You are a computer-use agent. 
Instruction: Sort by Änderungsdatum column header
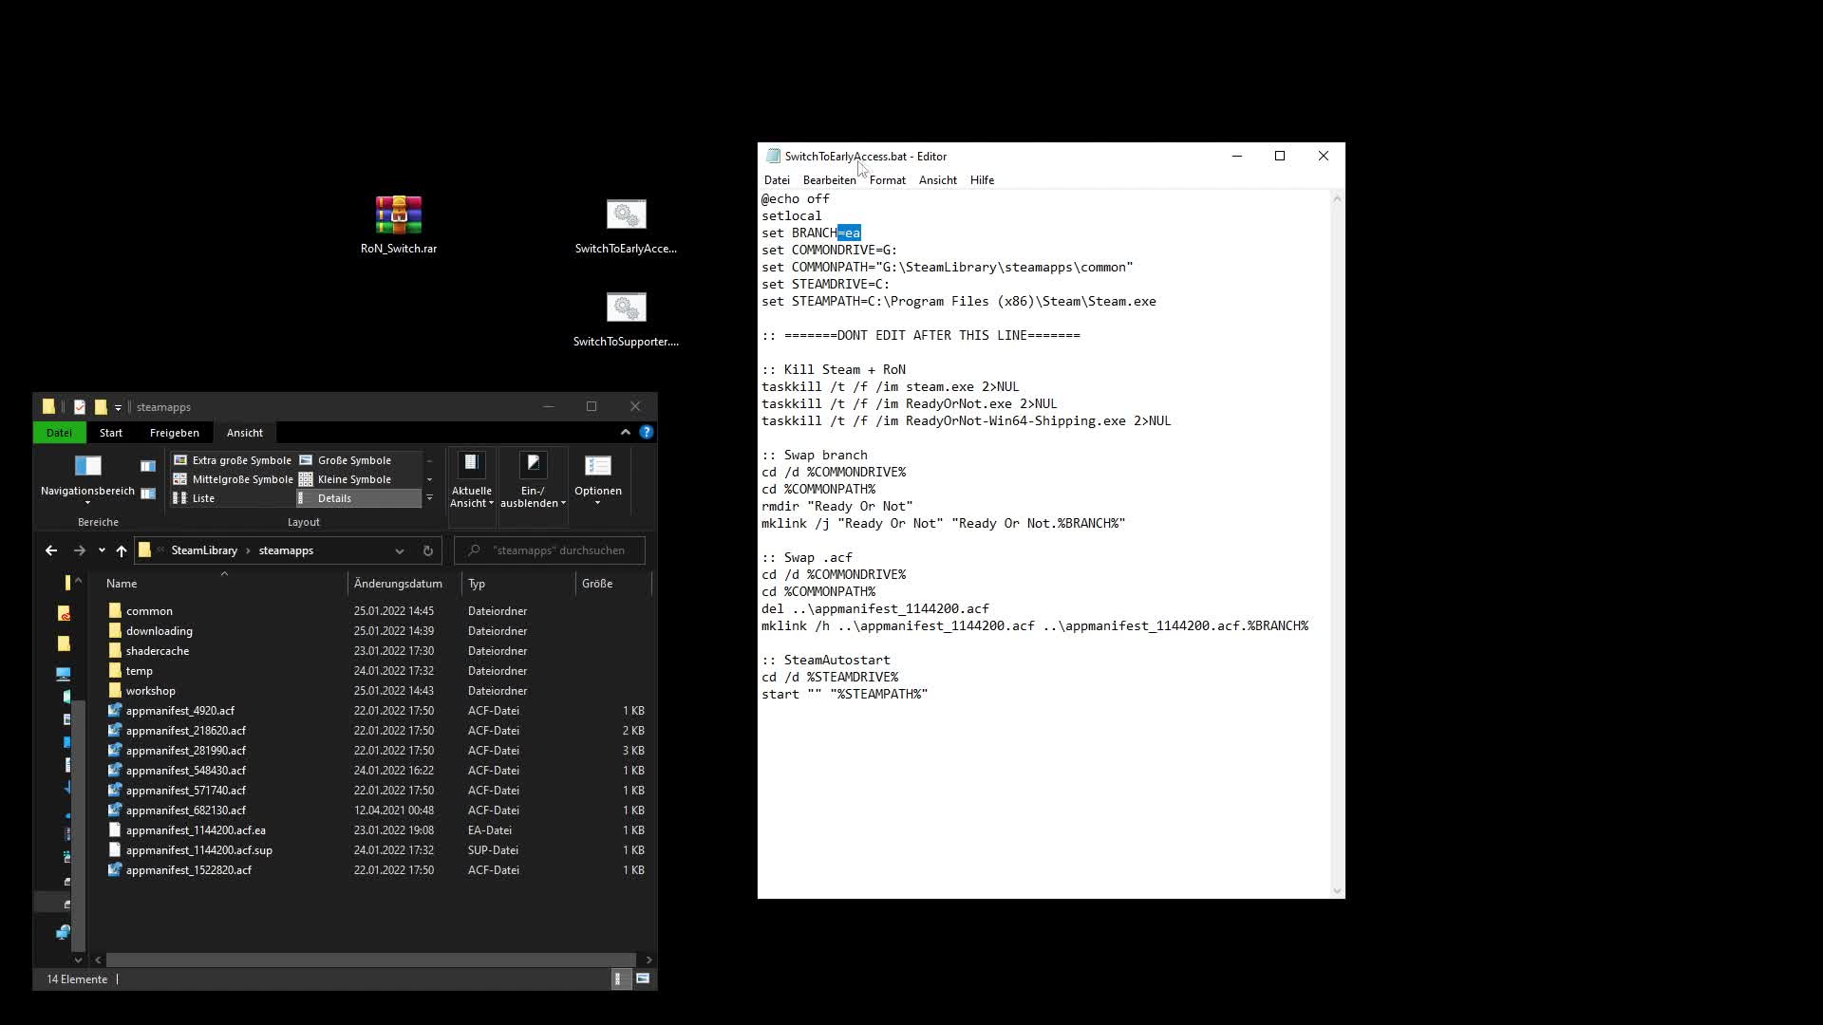[x=404, y=584]
